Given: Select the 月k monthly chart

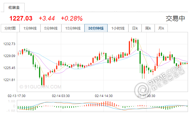Looking at the screenshot, I should (x=161, y=28).
